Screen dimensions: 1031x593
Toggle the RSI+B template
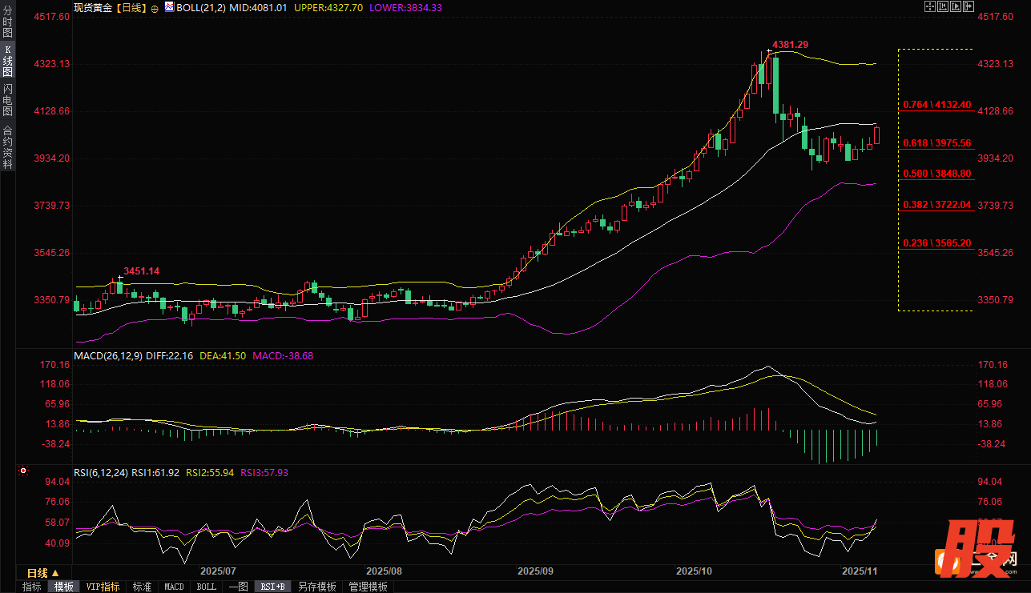273,587
